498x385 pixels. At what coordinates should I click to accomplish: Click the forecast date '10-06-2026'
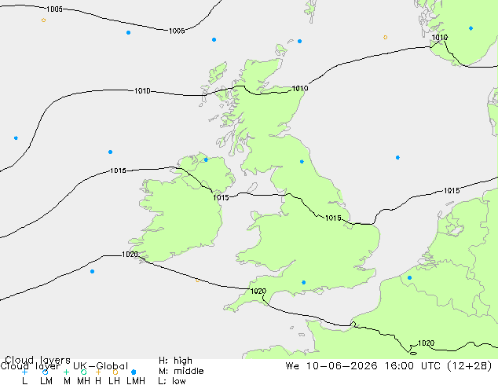click(342, 366)
